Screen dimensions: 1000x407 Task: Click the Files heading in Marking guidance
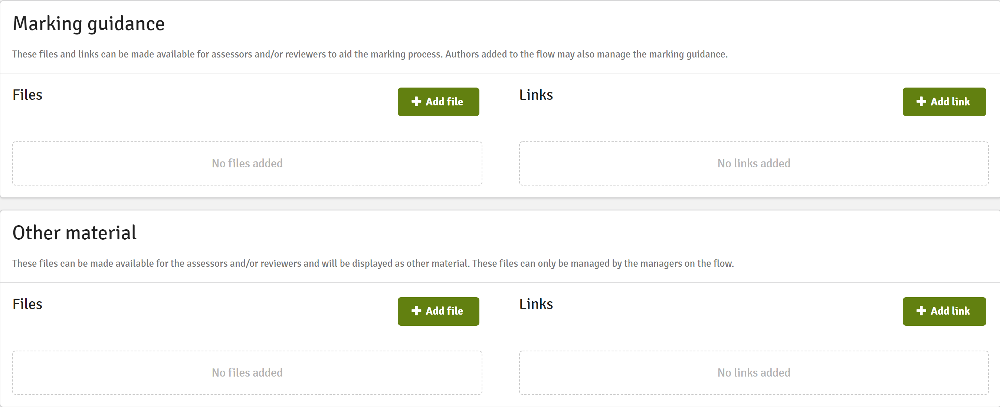(x=27, y=95)
